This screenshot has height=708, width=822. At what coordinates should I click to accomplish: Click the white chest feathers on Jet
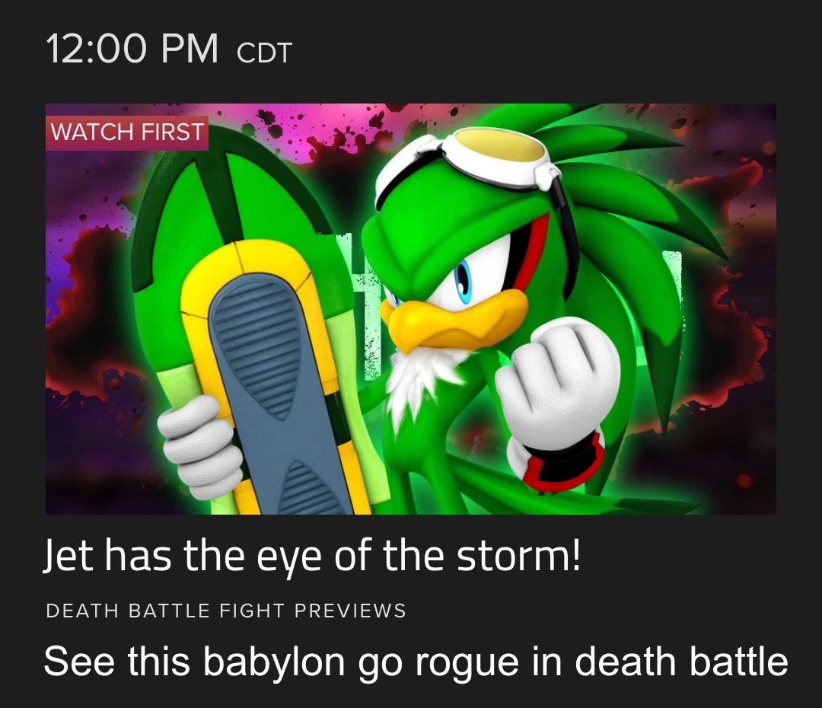tap(422, 380)
